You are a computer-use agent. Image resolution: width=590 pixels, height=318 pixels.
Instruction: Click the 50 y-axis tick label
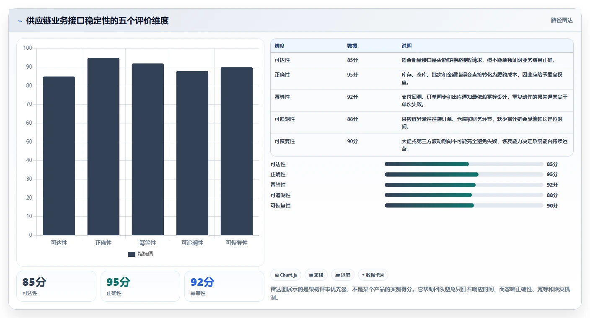click(29, 141)
